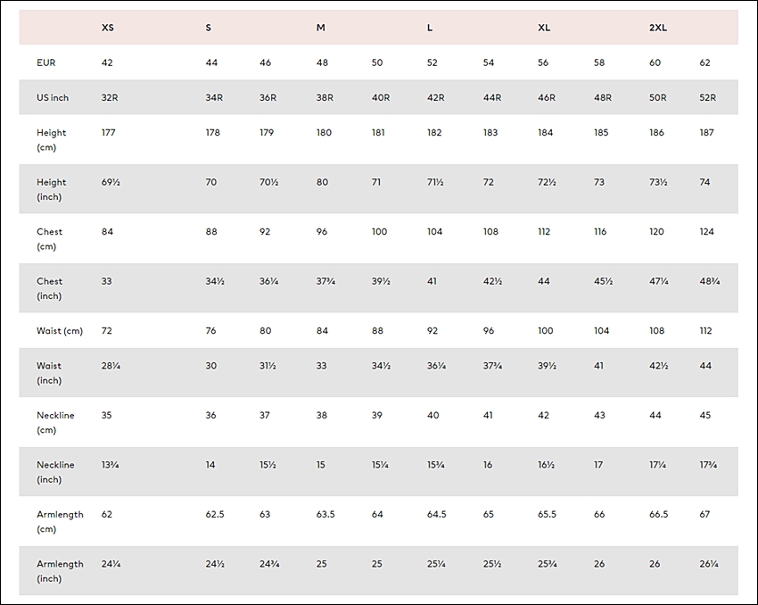Click the Armlength (inch) row label
This screenshot has width=758, height=605.
60,571
